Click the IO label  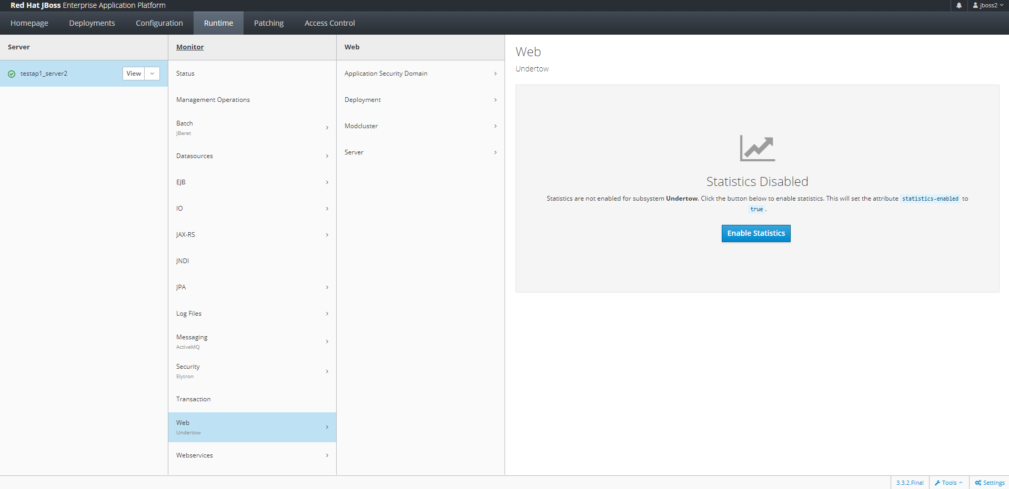pyautogui.click(x=179, y=209)
